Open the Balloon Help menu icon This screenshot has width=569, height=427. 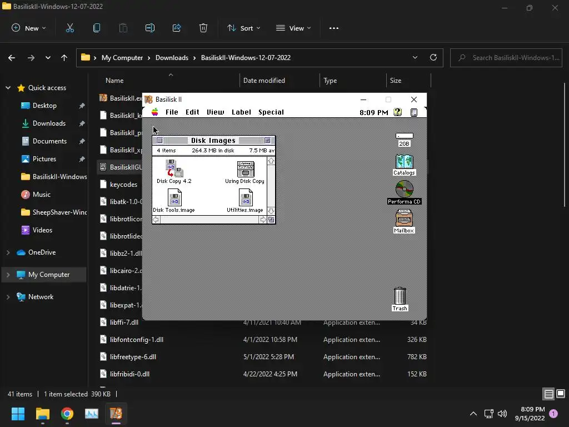[x=398, y=112]
